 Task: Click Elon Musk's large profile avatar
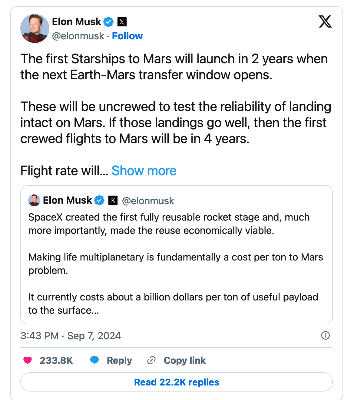[x=35, y=28]
